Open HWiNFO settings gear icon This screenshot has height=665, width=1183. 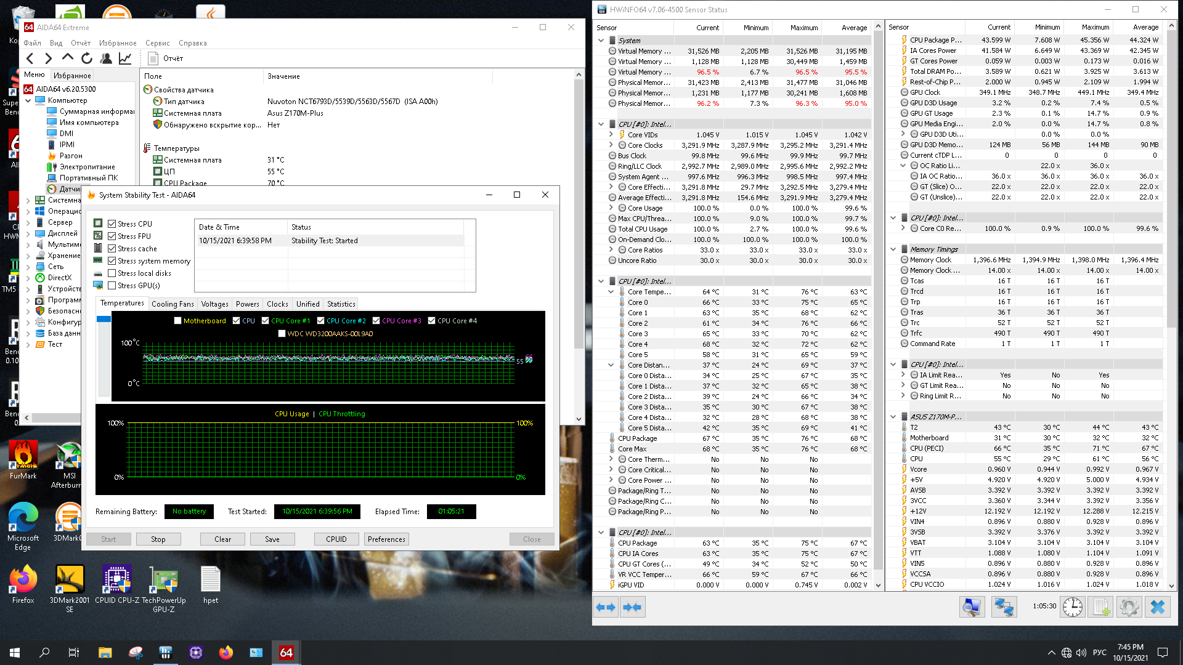coord(1129,607)
